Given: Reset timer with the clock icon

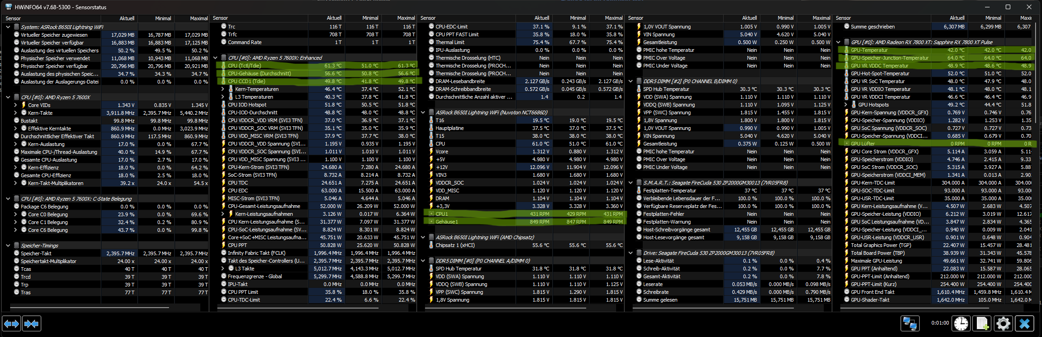Looking at the screenshot, I should 961,323.
